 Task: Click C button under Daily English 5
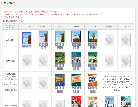pos(96,88)
